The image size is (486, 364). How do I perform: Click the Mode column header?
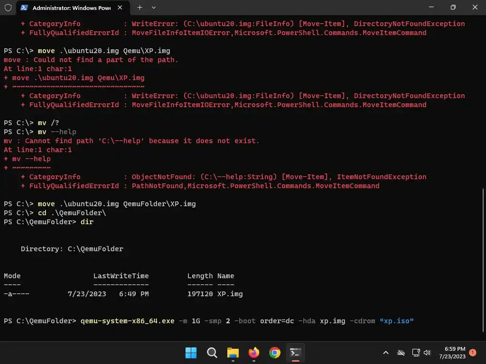tap(12, 276)
